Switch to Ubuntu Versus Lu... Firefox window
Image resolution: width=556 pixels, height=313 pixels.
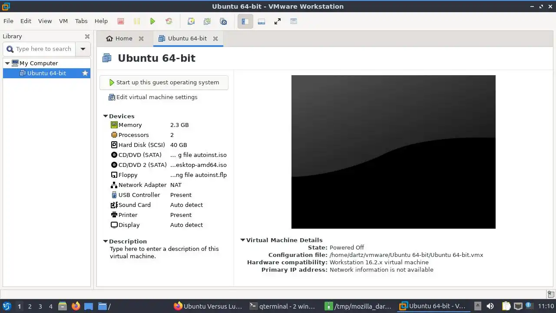(208, 306)
